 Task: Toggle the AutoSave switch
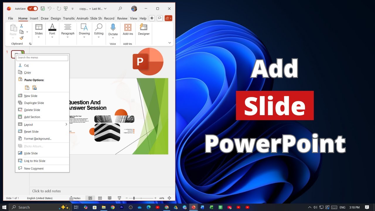coord(33,8)
